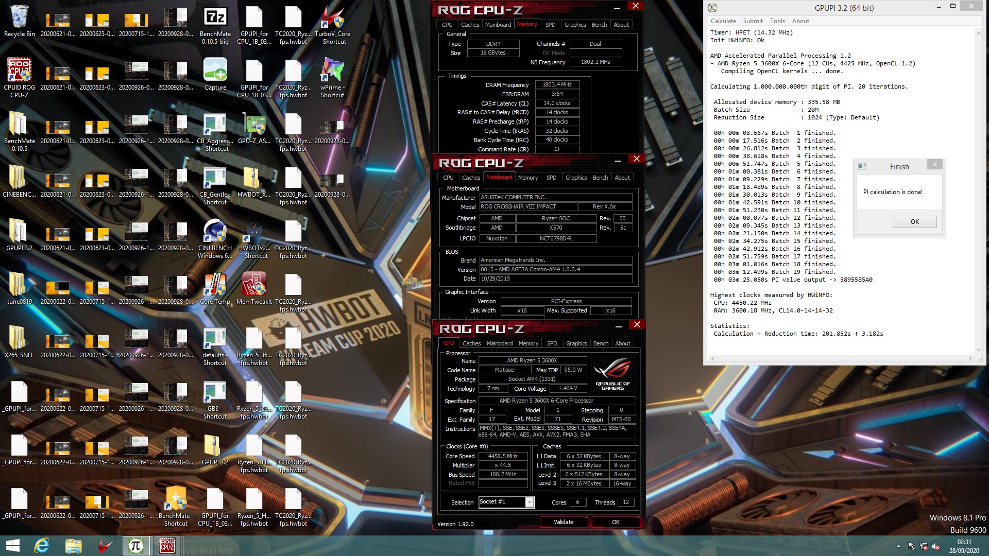Open the Capture desktop icon

[215, 74]
